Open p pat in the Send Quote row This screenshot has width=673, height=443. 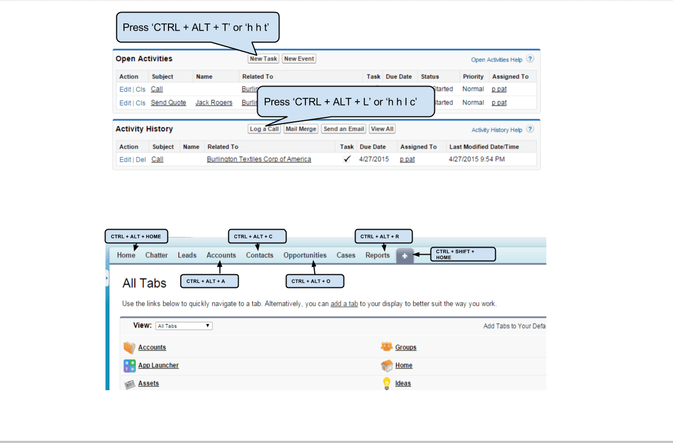click(499, 103)
